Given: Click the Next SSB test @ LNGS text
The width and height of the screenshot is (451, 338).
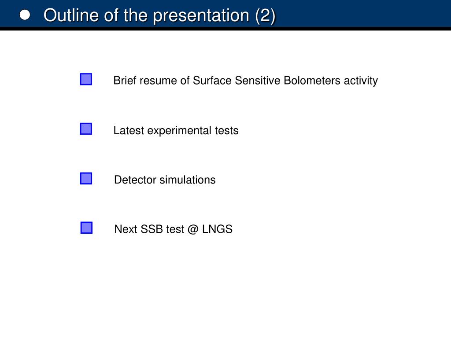Looking at the screenshot, I should pyautogui.click(x=174, y=229).
